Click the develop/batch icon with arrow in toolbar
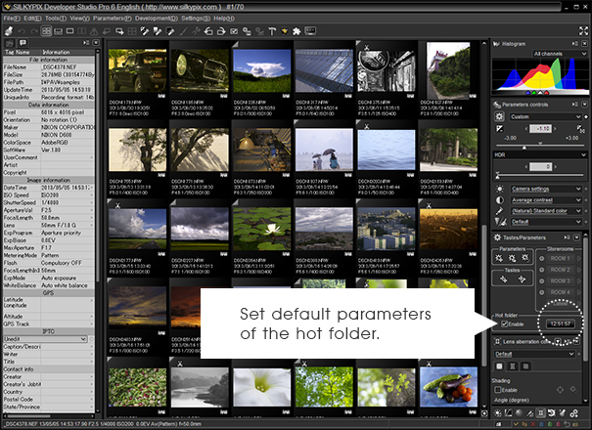592x430 pixels. 119,31
